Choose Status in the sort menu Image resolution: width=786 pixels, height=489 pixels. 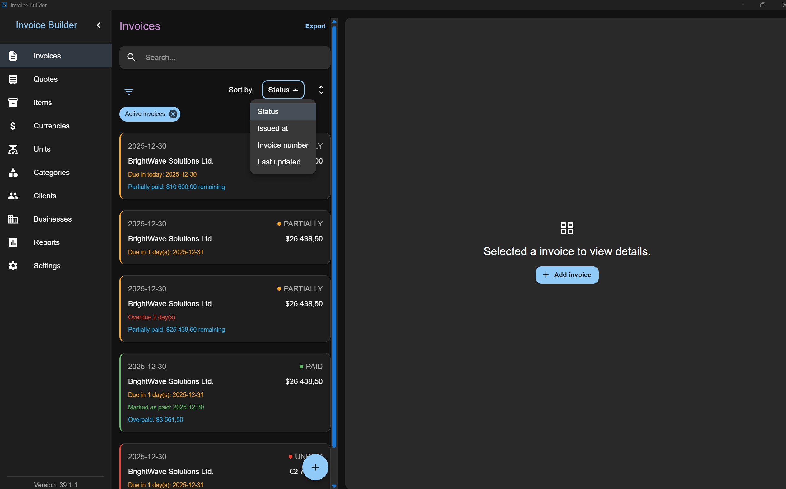(x=283, y=112)
